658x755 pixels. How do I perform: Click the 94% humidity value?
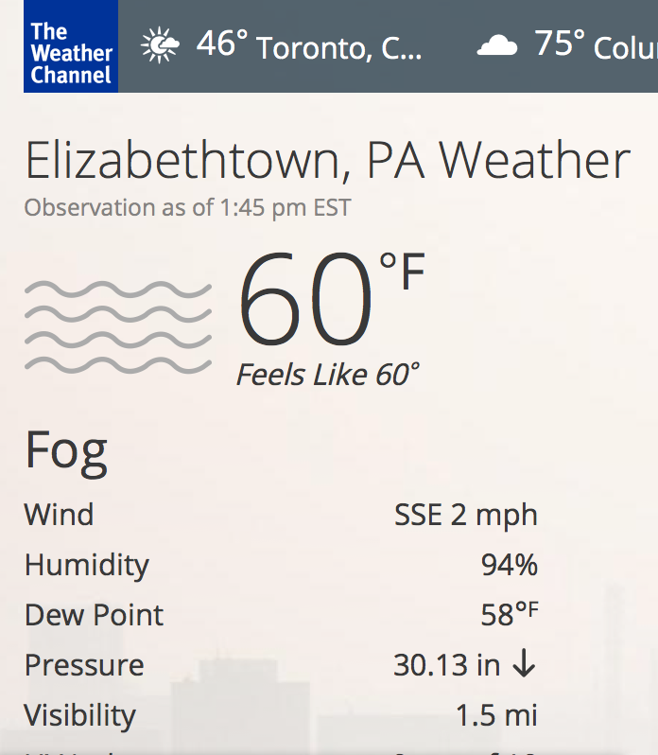[x=509, y=566]
